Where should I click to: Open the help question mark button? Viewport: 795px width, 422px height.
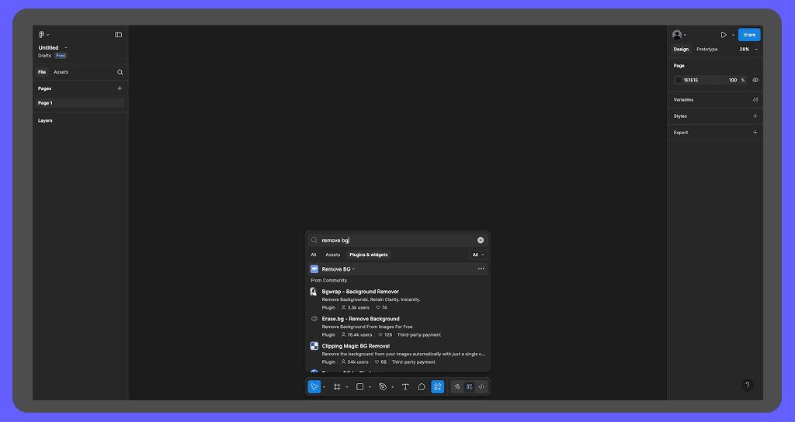(x=748, y=385)
